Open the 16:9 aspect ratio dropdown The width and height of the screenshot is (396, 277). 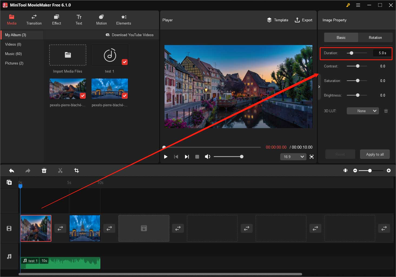pos(293,157)
